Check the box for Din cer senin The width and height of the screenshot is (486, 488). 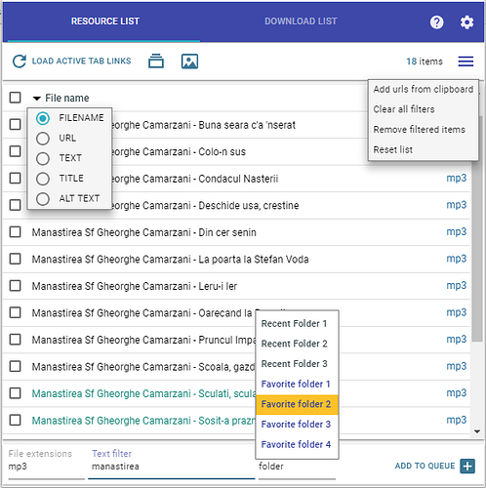coord(16,232)
